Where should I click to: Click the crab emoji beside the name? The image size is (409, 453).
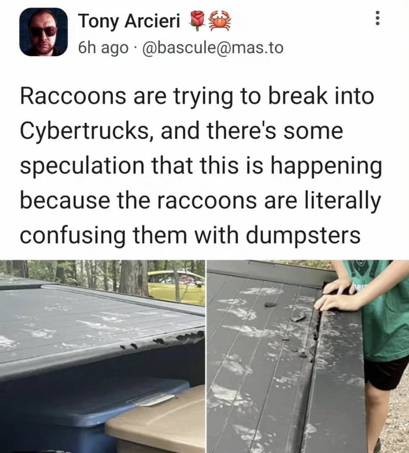point(220,21)
